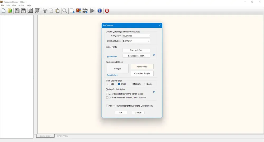Click the Find magnifying glass icon

65,11
